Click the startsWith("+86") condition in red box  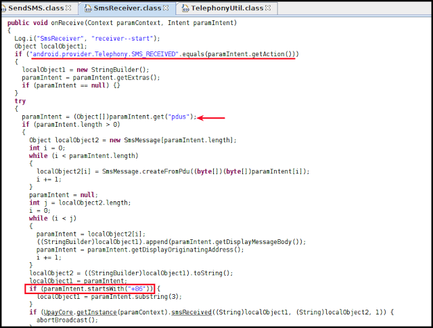tap(90, 289)
